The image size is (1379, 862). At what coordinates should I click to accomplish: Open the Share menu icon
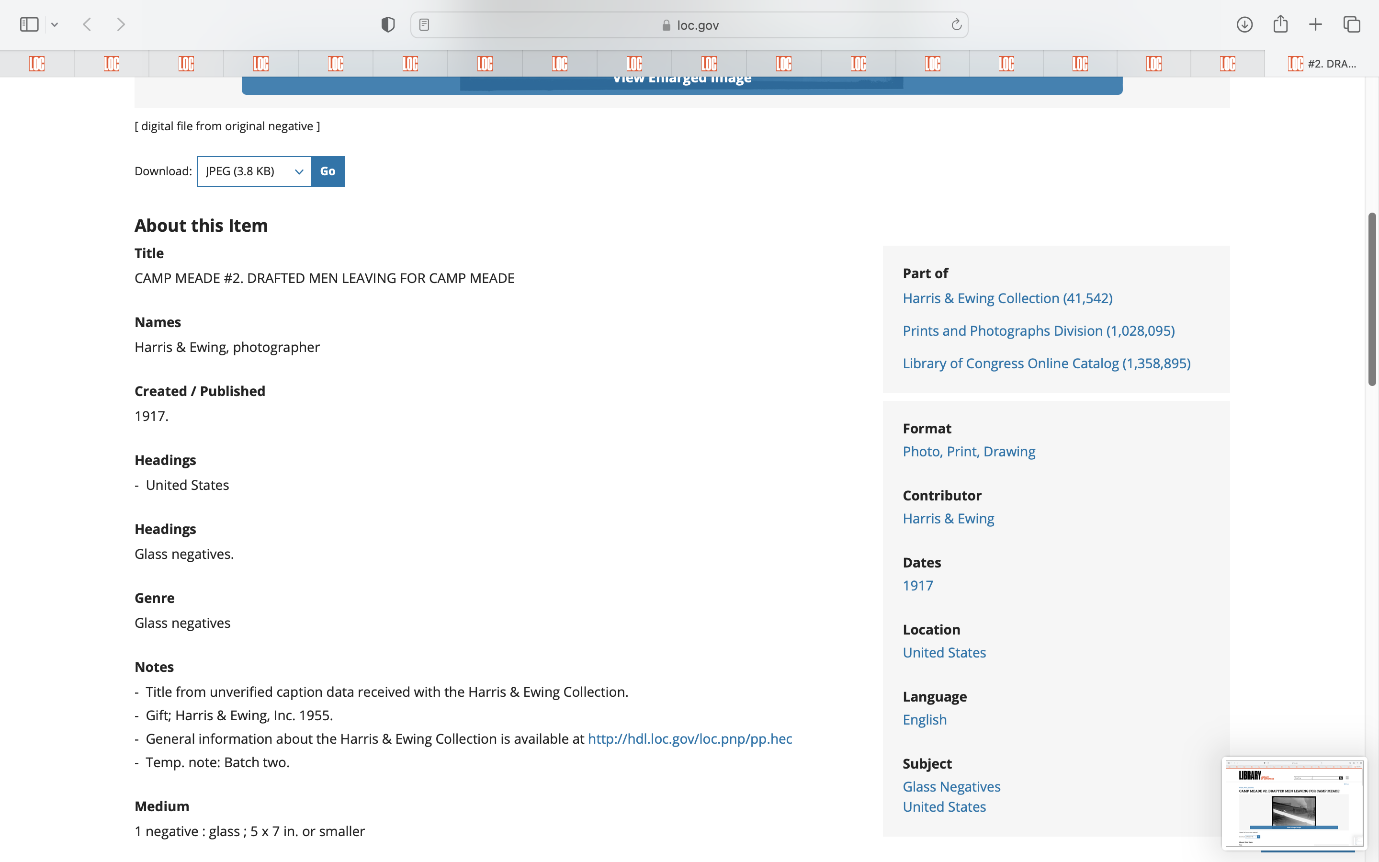tap(1280, 24)
